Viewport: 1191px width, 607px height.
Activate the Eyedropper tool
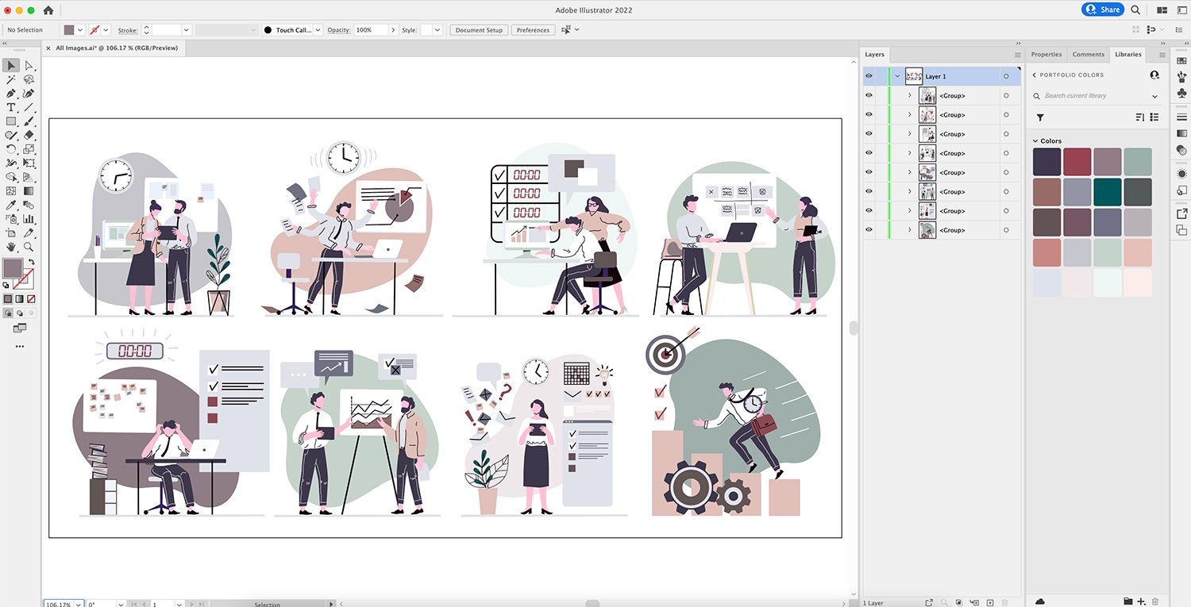pos(11,205)
